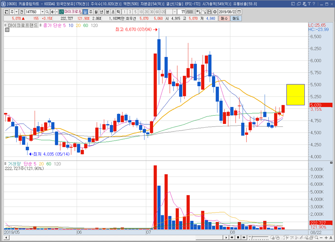
Task: Click the font size T icon in title bar
Action: pyautogui.click(x=309, y=4)
